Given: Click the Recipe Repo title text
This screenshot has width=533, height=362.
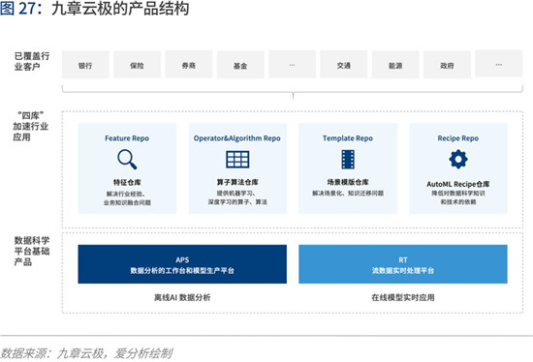Looking at the screenshot, I should pyautogui.click(x=457, y=138).
